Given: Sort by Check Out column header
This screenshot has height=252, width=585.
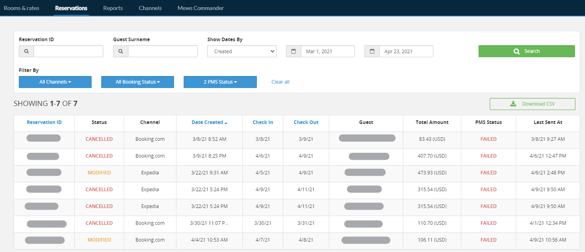Looking at the screenshot, I should coord(306,122).
